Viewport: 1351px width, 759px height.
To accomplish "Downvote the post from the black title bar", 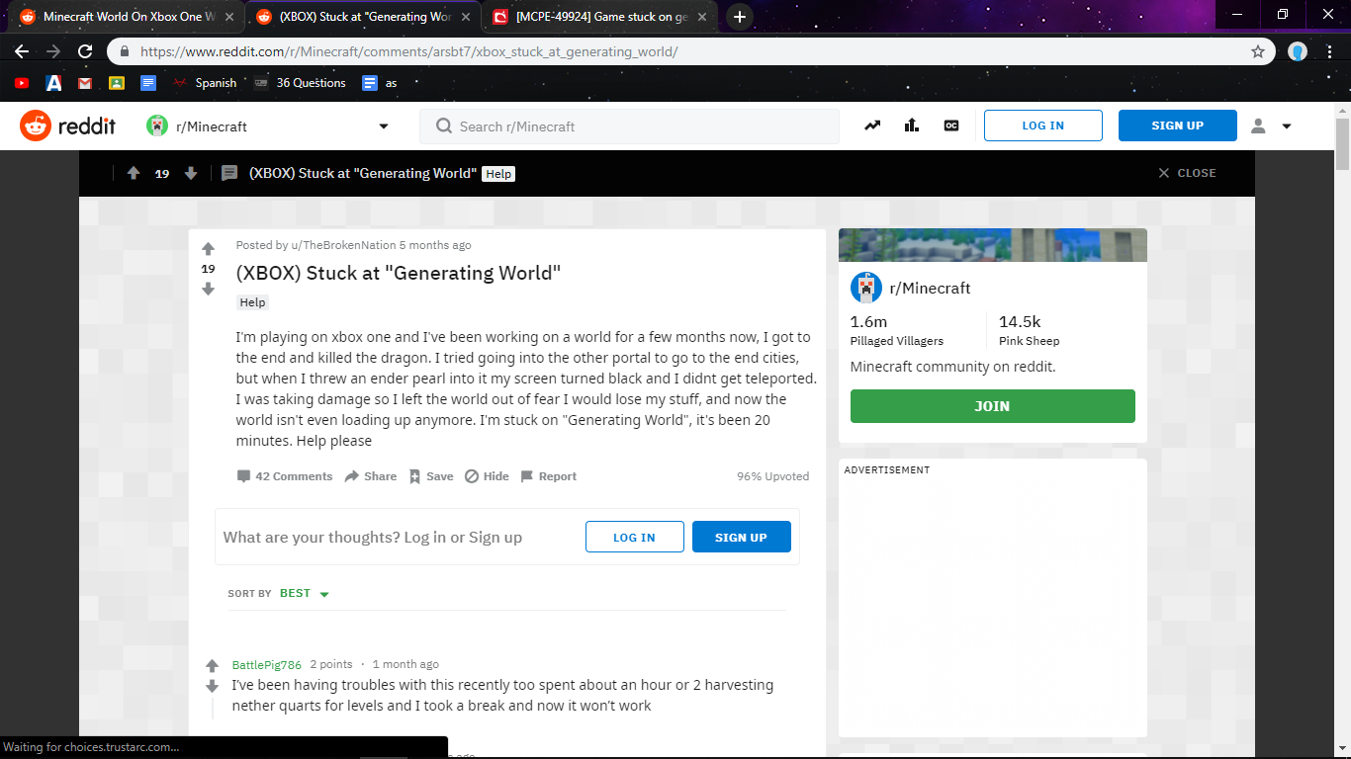I will pos(191,173).
